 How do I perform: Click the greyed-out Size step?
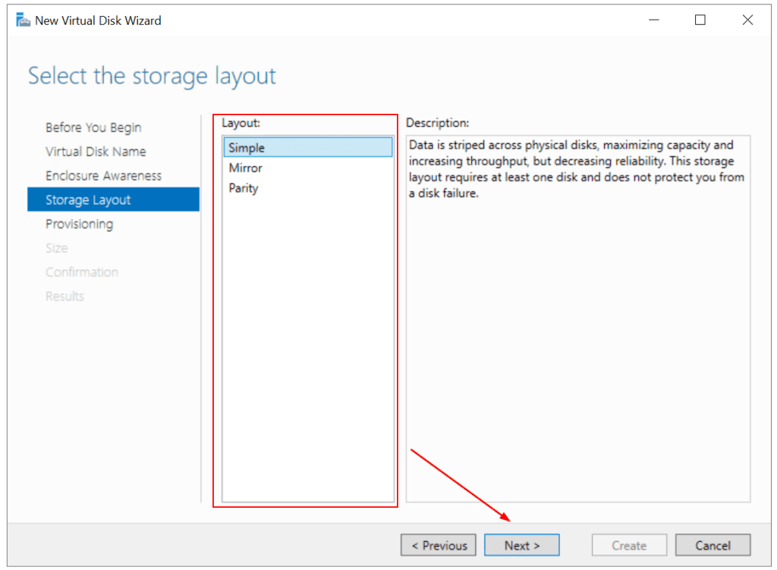pyautogui.click(x=56, y=249)
